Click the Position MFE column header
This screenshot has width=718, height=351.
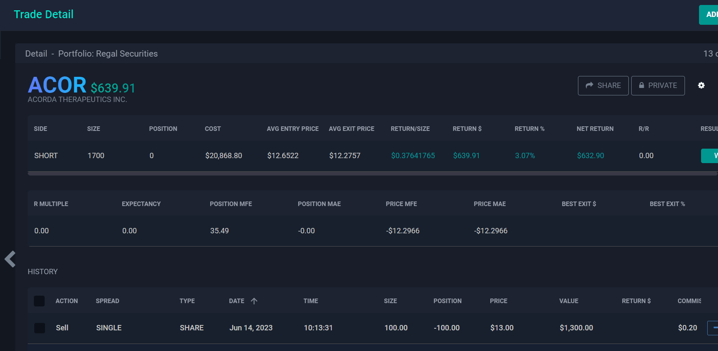231,204
